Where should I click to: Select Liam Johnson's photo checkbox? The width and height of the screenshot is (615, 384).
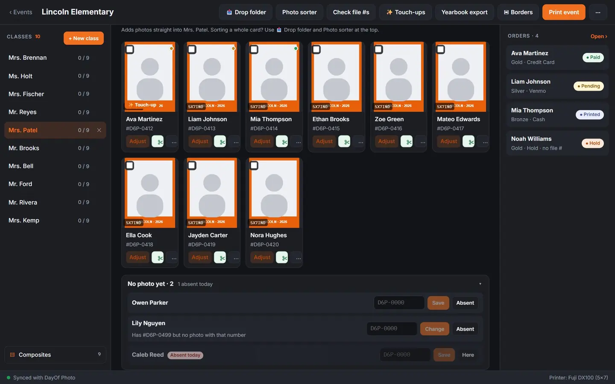click(192, 49)
